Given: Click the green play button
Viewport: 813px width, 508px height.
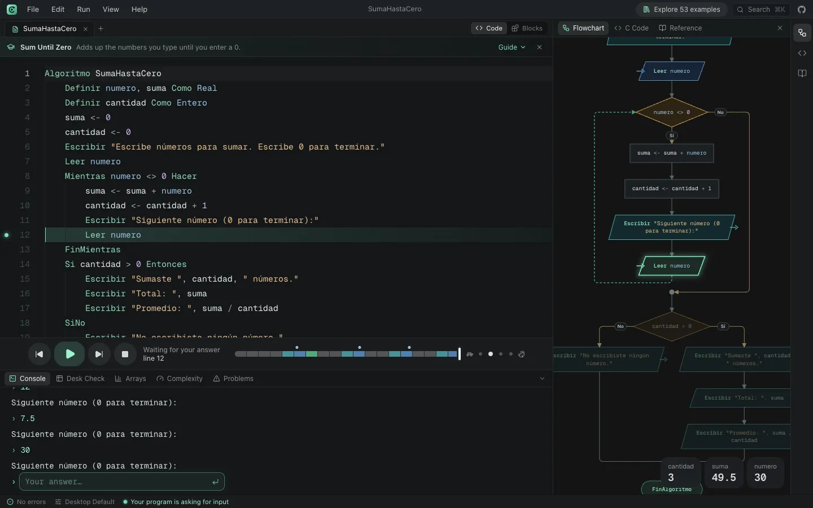Looking at the screenshot, I should (69, 354).
